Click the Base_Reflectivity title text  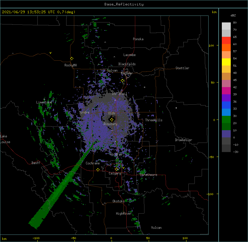click(x=124, y=4)
